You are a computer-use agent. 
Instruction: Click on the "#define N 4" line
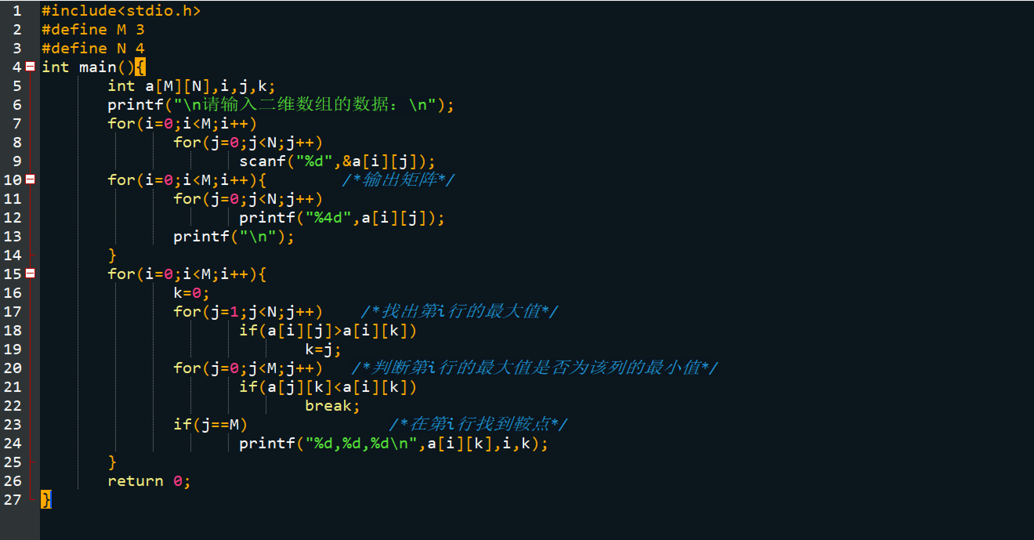93,49
